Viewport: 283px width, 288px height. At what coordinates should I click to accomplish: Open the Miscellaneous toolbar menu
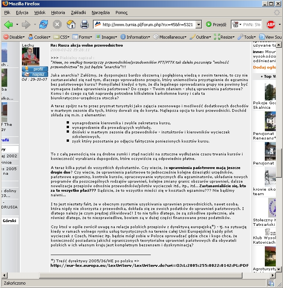(x=170, y=37)
